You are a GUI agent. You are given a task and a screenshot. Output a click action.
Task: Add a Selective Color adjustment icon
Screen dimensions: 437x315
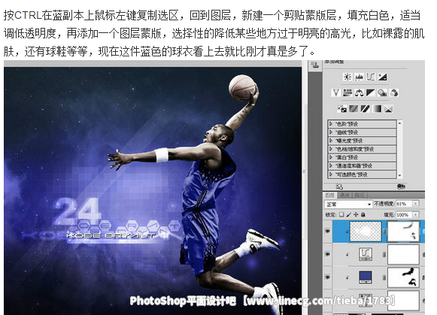[389, 108]
